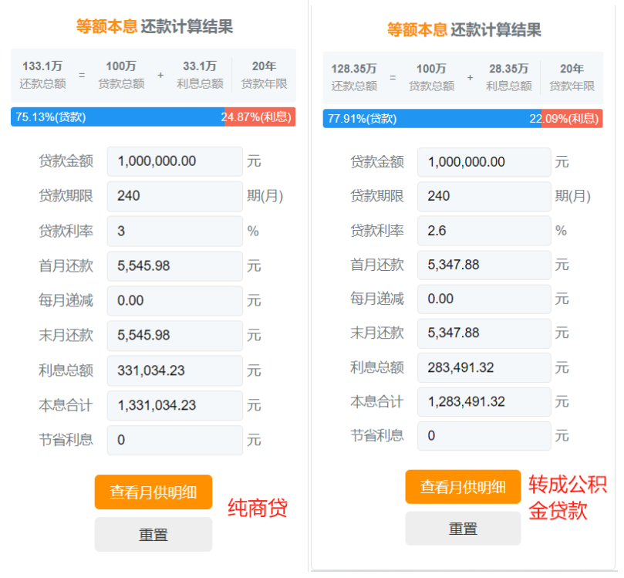Click the 首月还款 field showing 5,347.88
This screenshot has height=578, width=624.
(x=484, y=265)
